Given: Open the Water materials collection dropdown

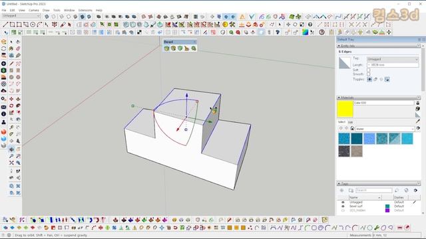Looking at the screenshot, I should click(385, 129).
